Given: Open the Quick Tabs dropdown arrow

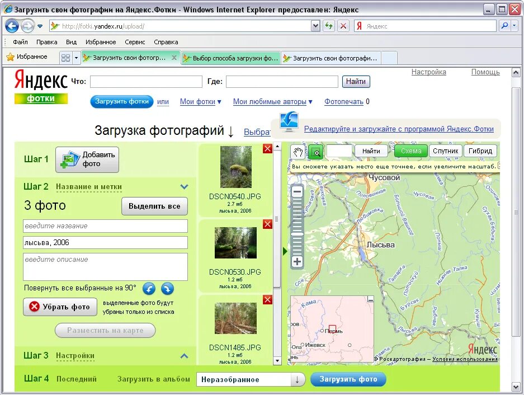Looking at the screenshot, I should click(76, 58).
